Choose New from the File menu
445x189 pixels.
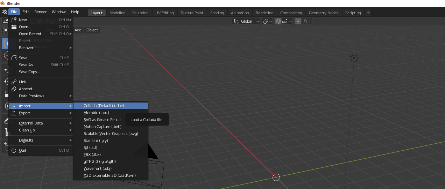click(x=41, y=20)
